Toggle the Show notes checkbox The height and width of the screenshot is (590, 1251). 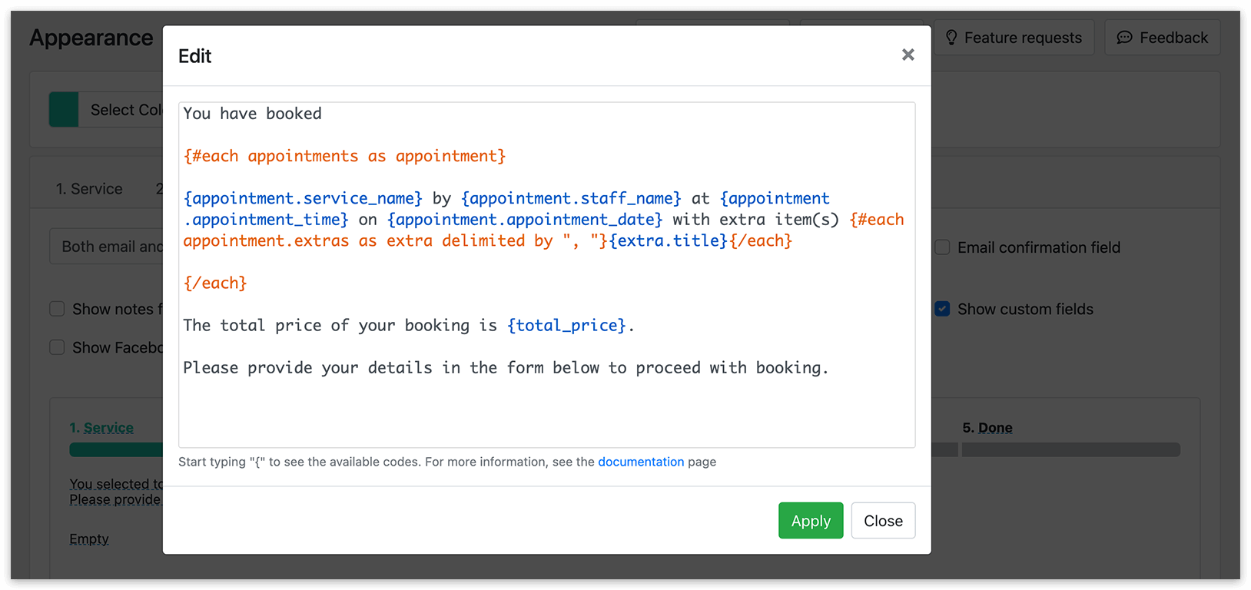pos(57,309)
